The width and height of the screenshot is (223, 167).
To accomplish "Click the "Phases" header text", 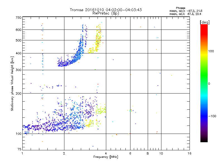I will (180, 8).
